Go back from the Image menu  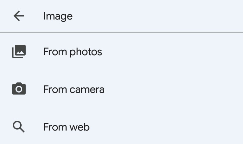pos(19,16)
